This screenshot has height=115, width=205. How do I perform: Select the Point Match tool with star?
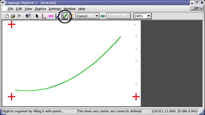[x=72, y=16]
